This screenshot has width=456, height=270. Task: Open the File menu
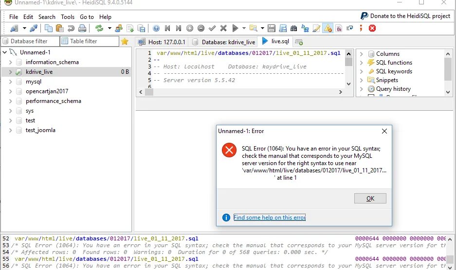pyautogui.click(x=13, y=17)
